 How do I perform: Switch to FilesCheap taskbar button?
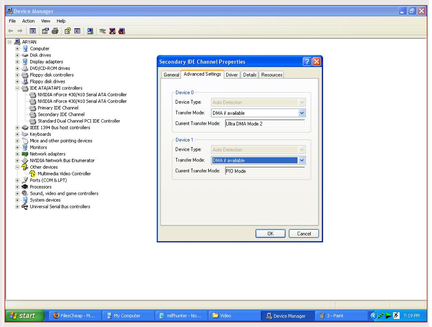pyautogui.click(x=75, y=316)
